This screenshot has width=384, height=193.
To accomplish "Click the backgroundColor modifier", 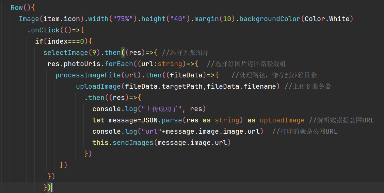I will [x=270, y=19].
